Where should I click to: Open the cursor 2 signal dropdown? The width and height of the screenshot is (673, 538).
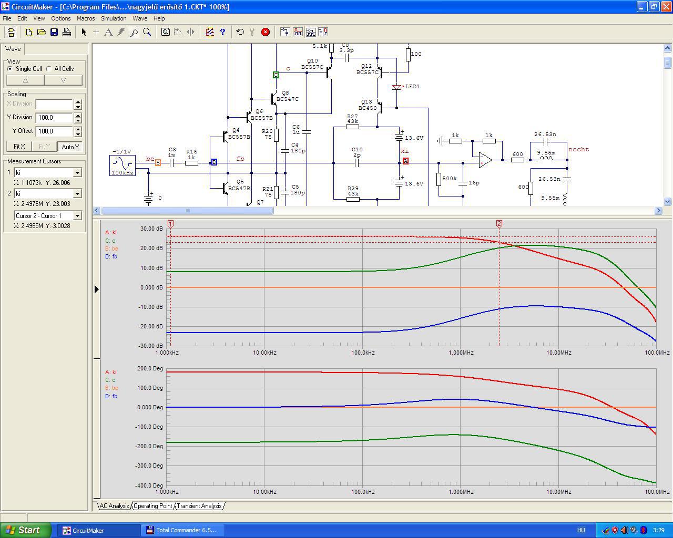(x=77, y=194)
